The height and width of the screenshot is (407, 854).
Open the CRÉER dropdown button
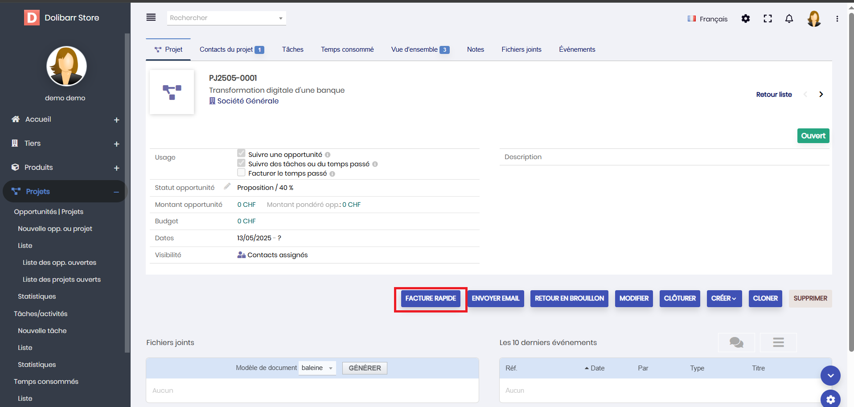(724, 299)
